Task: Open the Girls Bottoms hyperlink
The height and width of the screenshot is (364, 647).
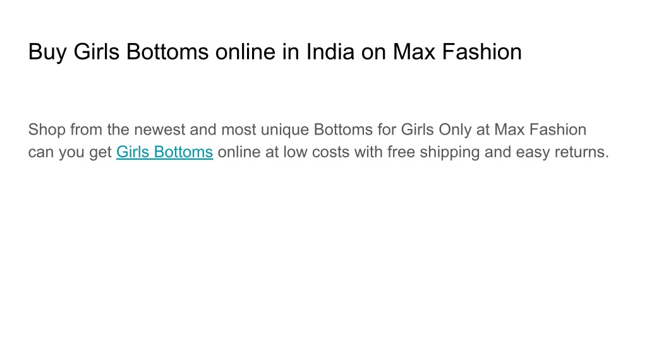Action: (165, 152)
